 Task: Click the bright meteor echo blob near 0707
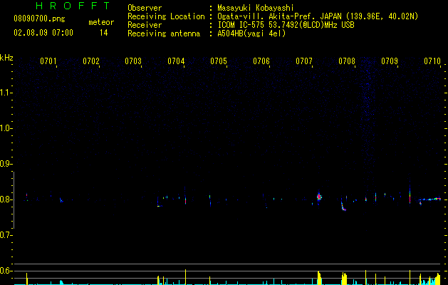pyautogui.click(x=319, y=197)
